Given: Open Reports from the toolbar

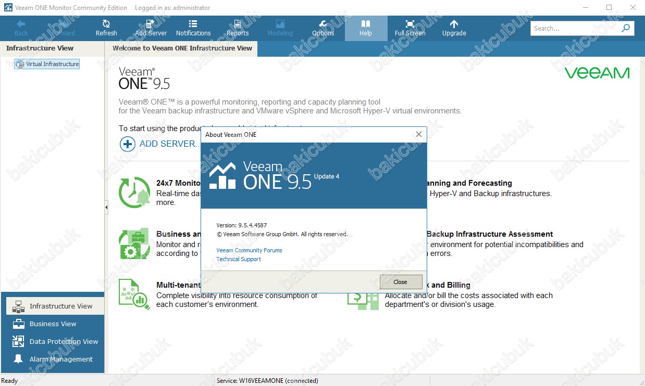Looking at the screenshot, I should (238, 28).
